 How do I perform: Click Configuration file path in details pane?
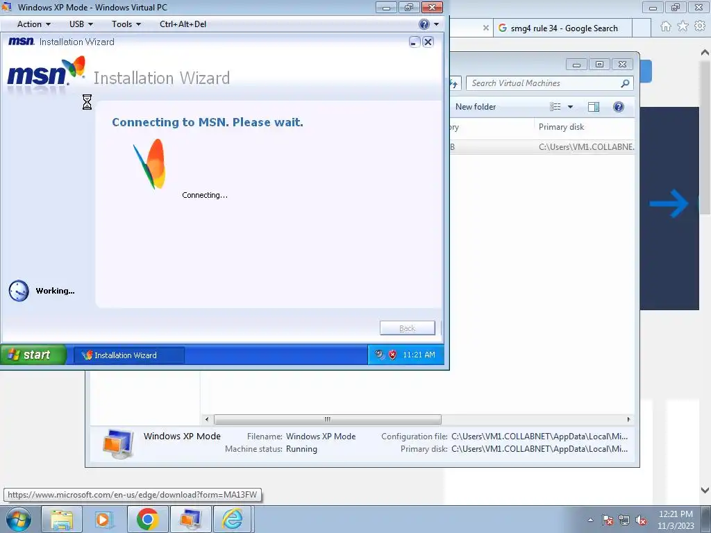pos(539,437)
